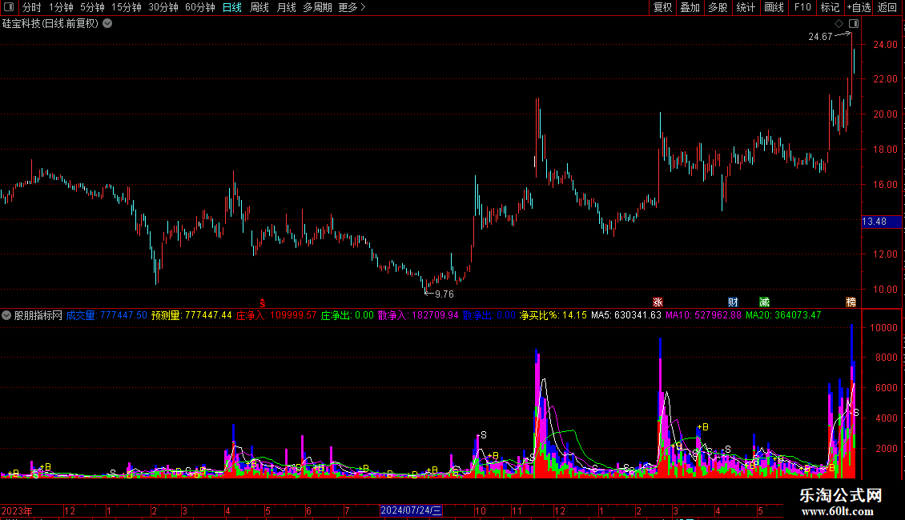Toggle the side panel icon at chart top-right
The height and width of the screenshot is (520, 905).
854,24
